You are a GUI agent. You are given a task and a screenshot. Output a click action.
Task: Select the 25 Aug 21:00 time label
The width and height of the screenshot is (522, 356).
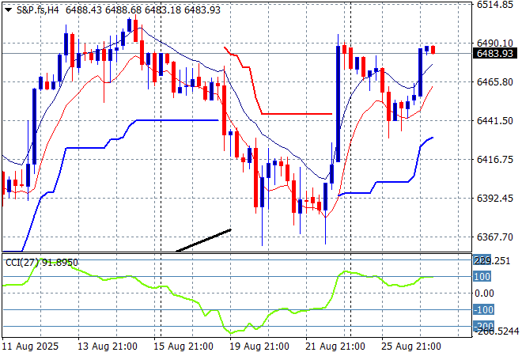(x=410, y=347)
